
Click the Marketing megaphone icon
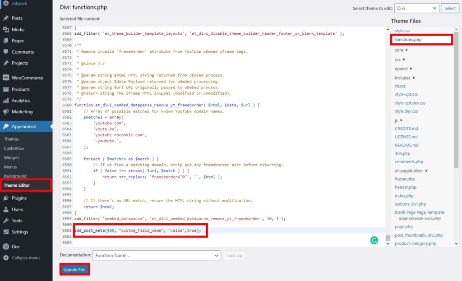pos(5,112)
